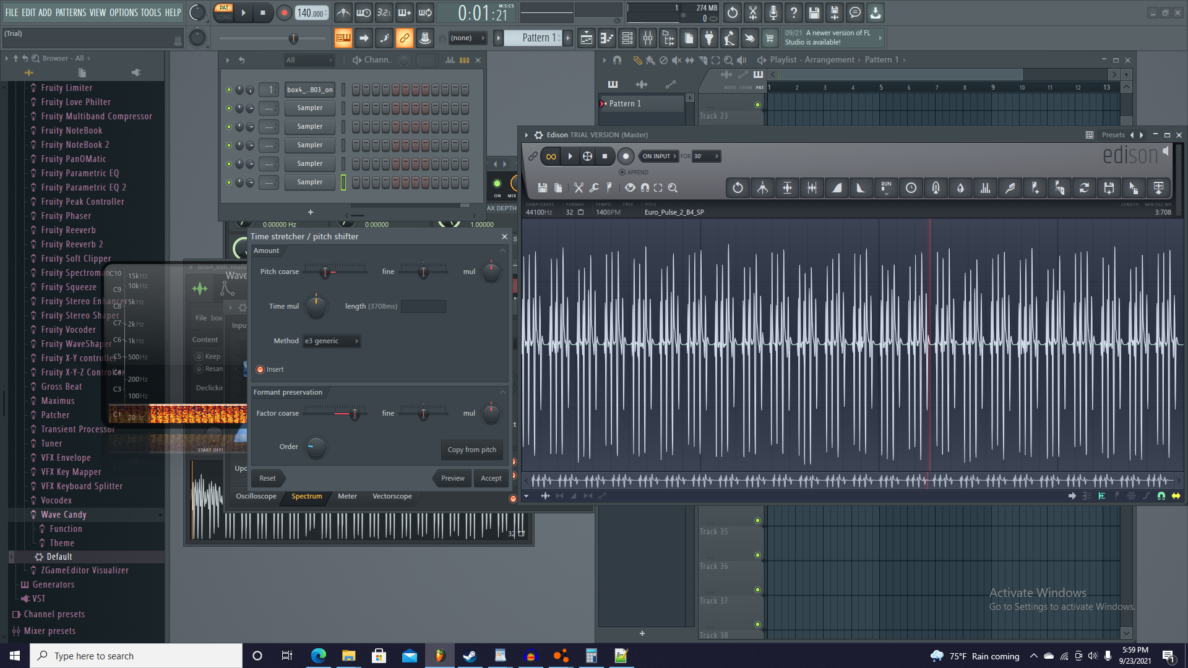Select the Keep content radio button

[199, 357]
